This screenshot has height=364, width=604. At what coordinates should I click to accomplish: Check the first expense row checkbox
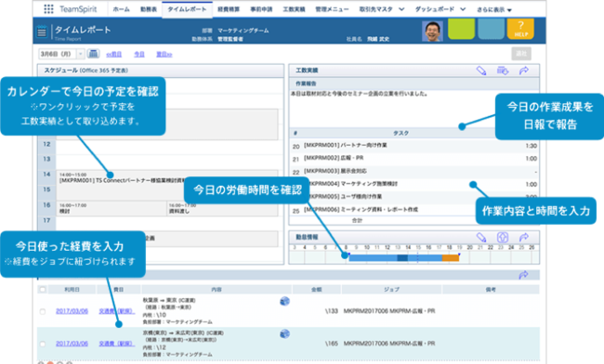pos(43,311)
